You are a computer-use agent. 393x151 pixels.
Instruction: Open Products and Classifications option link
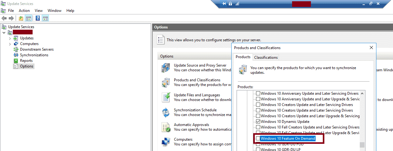[197, 80]
